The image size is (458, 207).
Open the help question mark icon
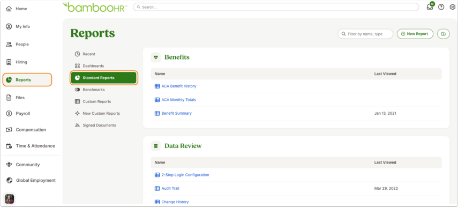tap(441, 7)
